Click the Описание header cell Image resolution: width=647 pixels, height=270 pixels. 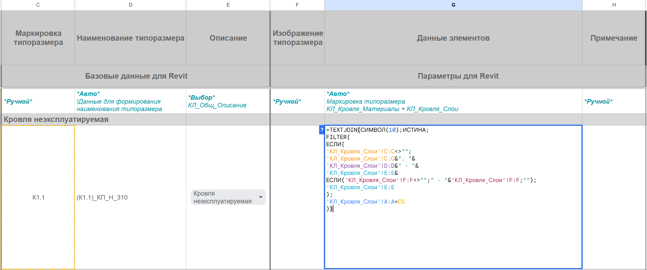coord(228,38)
